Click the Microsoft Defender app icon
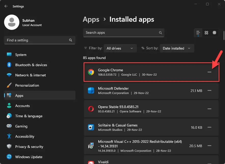 91,90
